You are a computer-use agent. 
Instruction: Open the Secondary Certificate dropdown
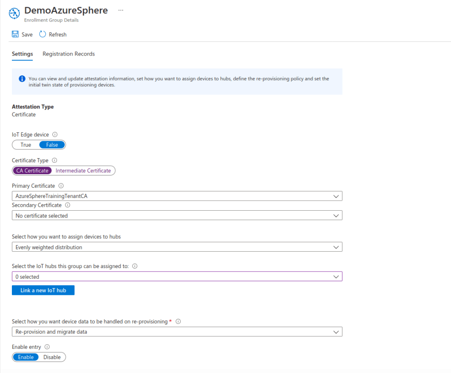[177, 216]
